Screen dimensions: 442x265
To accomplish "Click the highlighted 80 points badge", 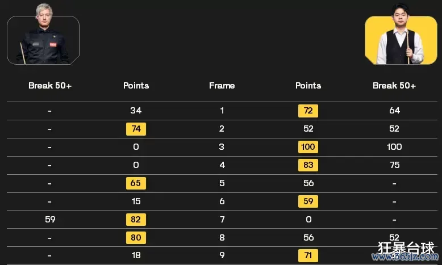I will click(x=136, y=237).
